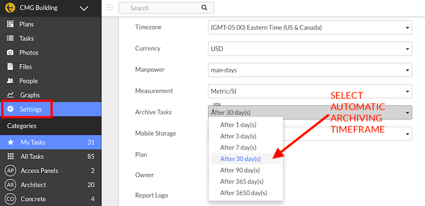Click the AP Access Panels badge
This screenshot has height=206, width=425.
[x=10, y=170]
